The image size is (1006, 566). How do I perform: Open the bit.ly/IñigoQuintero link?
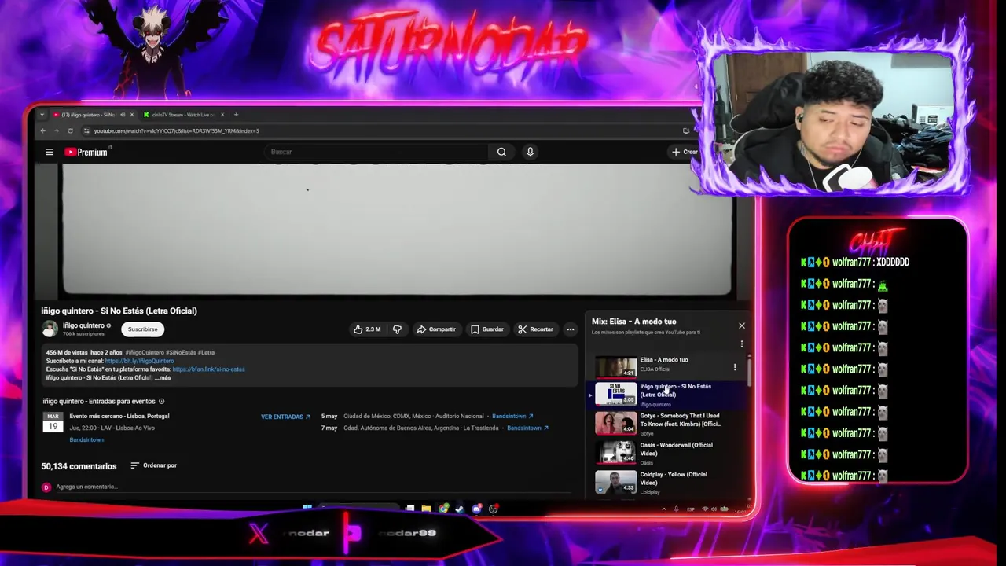point(139,361)
